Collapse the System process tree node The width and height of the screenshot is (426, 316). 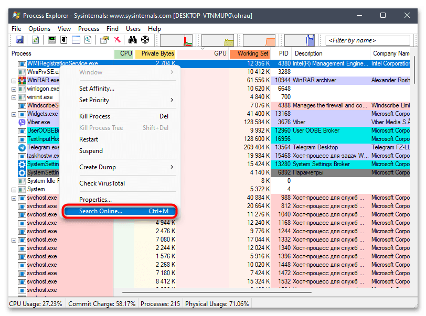14,189
